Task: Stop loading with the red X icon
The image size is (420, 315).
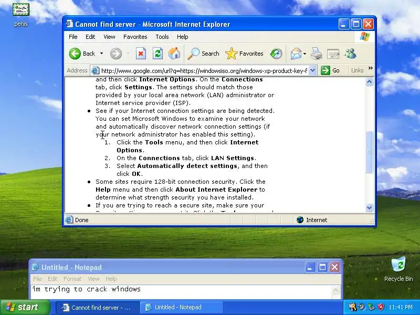Action: click(x=141, y=54)
